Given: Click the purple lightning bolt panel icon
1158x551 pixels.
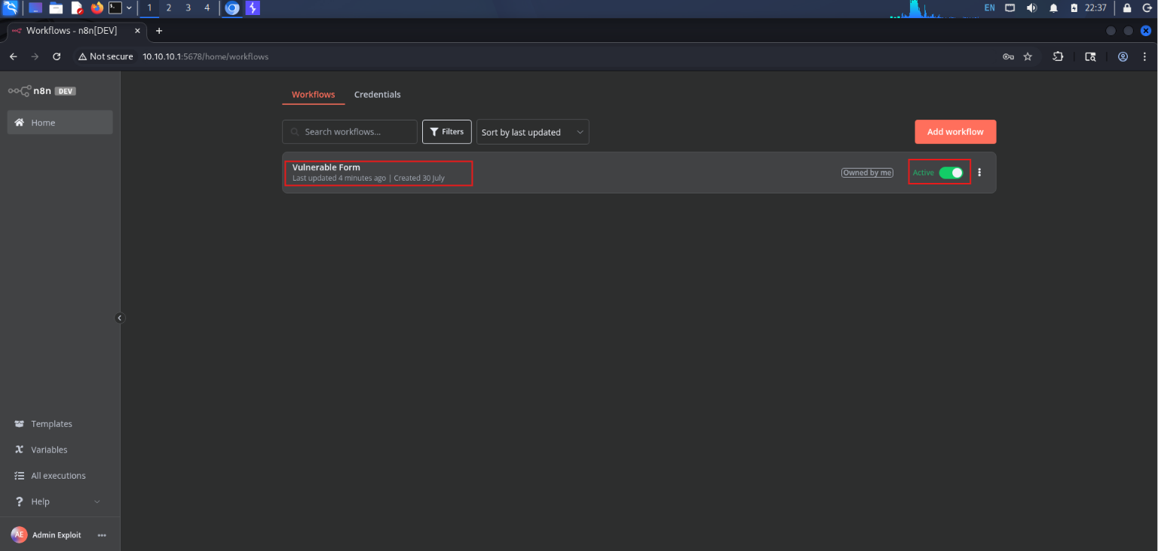Looking at the screenshot, I should click(x=253, y=8).
